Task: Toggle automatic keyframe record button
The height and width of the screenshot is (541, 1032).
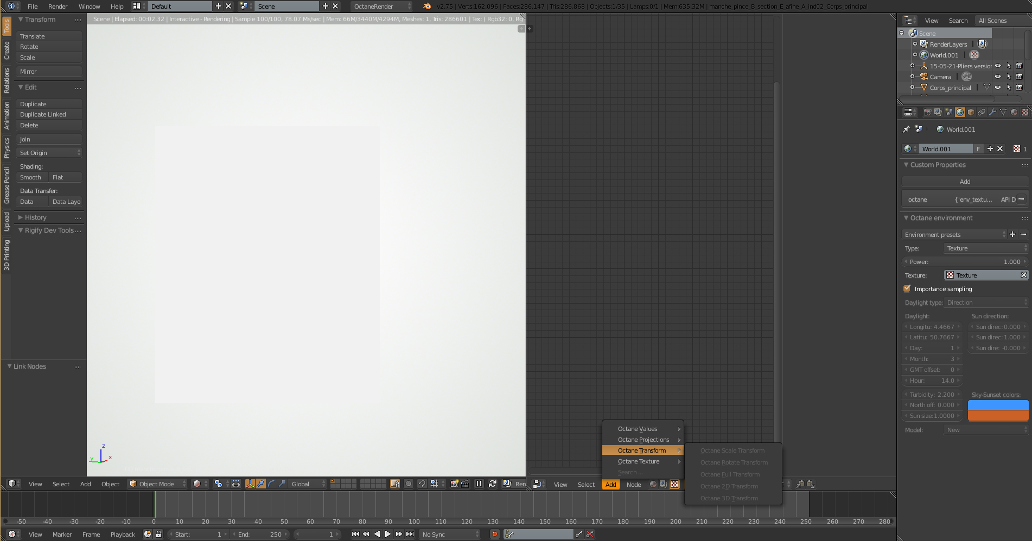Action: 494,534
